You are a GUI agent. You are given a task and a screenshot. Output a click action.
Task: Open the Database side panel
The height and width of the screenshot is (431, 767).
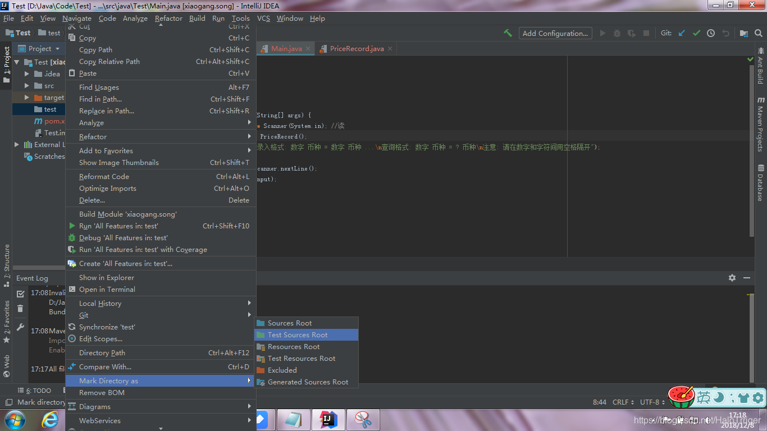click(x=760, y=183)
